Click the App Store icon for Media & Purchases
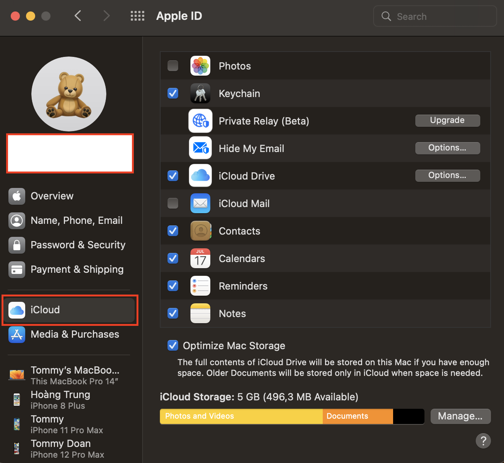This screenshot has height=463, width=504. pos(17,335)
